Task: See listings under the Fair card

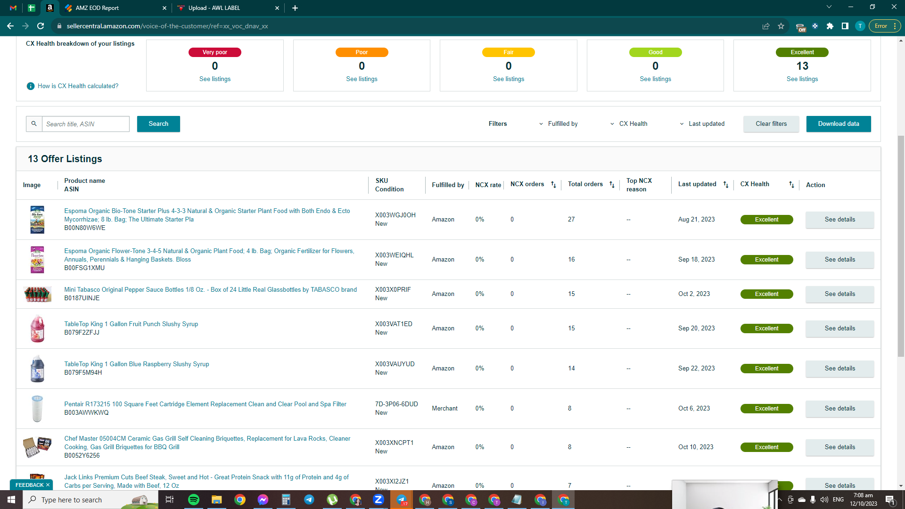Action: (x=509, y=79)
